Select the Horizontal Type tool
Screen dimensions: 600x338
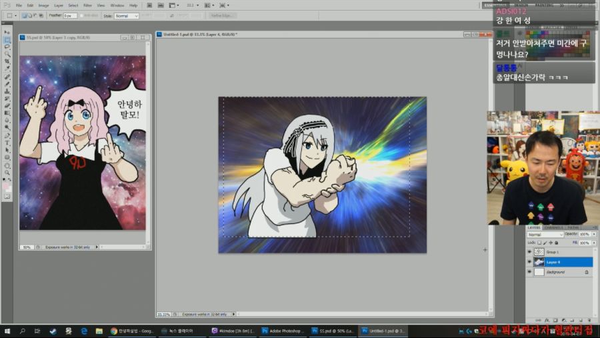click(x=7, y=142)
